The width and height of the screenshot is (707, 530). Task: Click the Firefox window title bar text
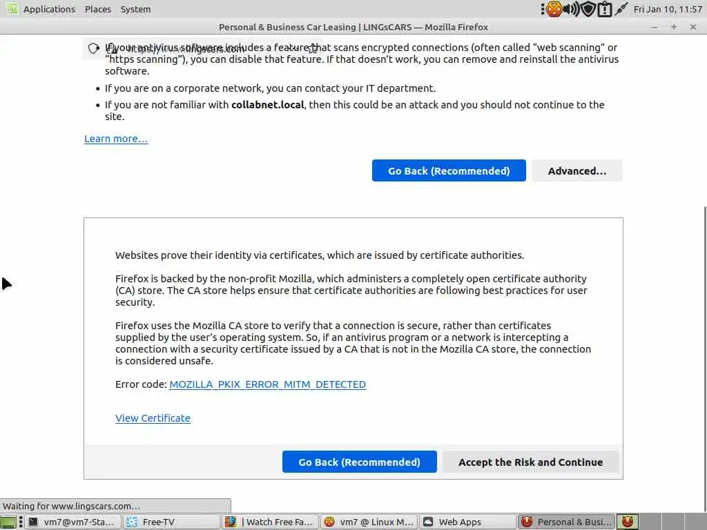point(353,27)
